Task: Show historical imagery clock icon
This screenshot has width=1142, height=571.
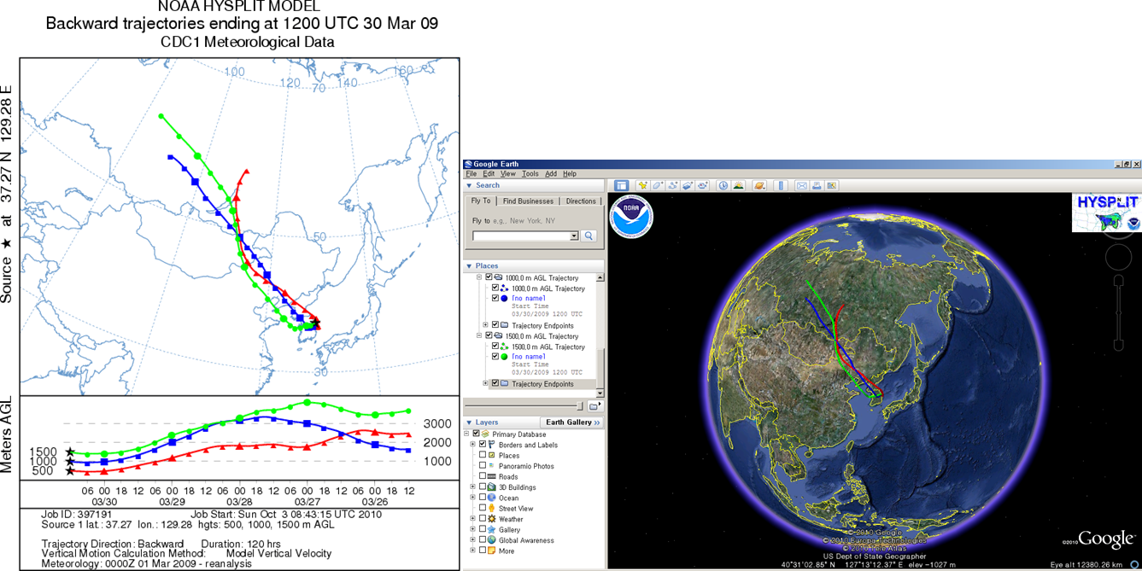Action: [x=723, y=185]
